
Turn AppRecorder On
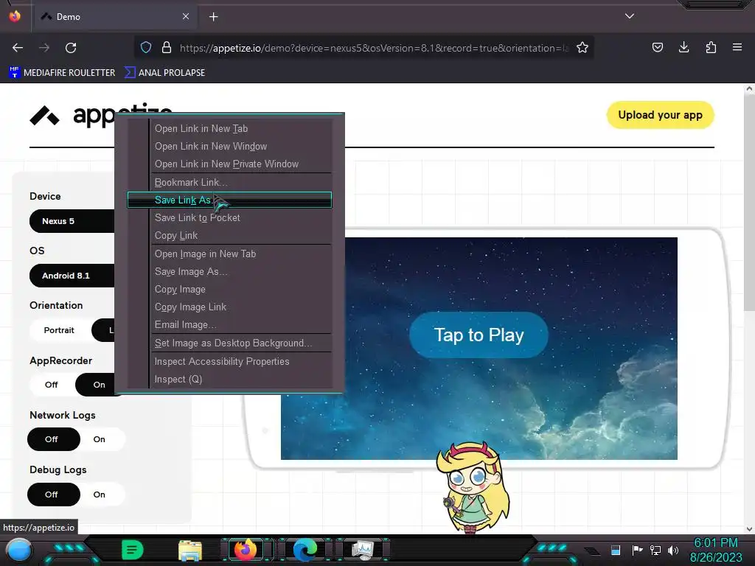click(99, 385)
